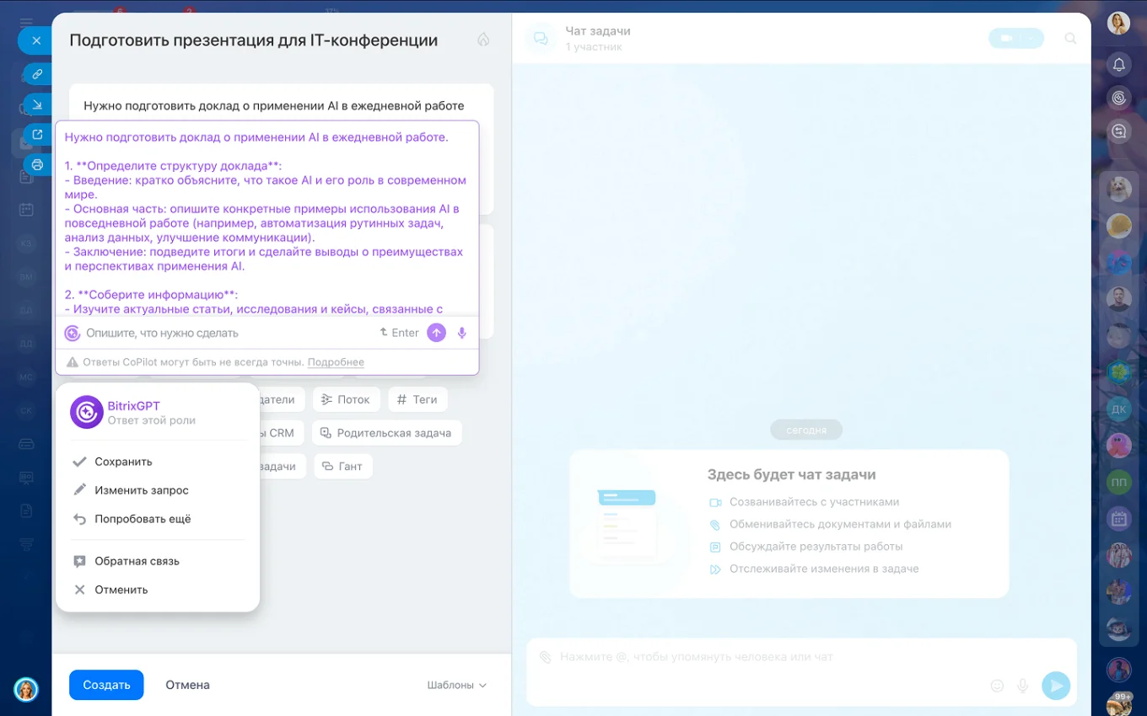Add the 'Гант' field using its chip
Viewport: 1147px width, 716px height.
pos(343,466)
